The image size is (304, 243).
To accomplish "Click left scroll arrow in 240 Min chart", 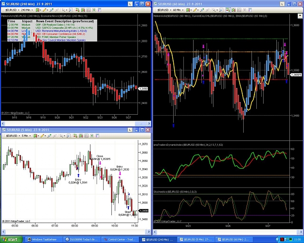I will coord(3,123).
